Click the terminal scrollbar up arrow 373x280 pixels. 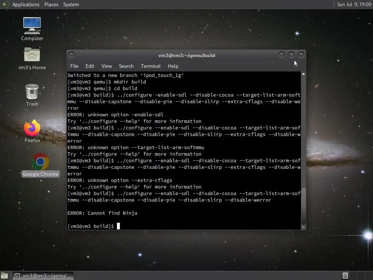[x=303, y=74]
